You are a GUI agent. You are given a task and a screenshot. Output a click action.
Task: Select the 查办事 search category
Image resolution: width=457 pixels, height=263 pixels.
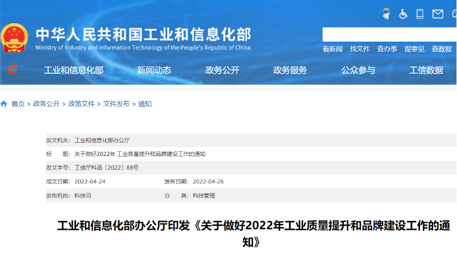(387, 49)
